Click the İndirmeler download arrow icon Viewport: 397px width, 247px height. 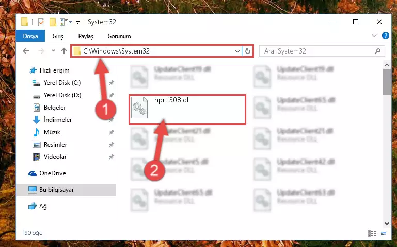click(x=37, y=120)
